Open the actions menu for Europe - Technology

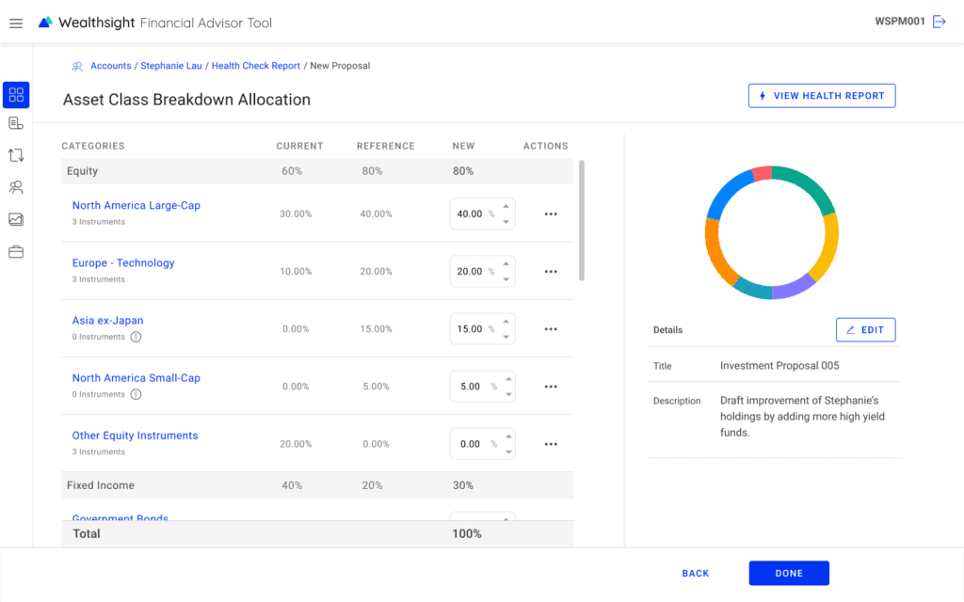(551, 271)
